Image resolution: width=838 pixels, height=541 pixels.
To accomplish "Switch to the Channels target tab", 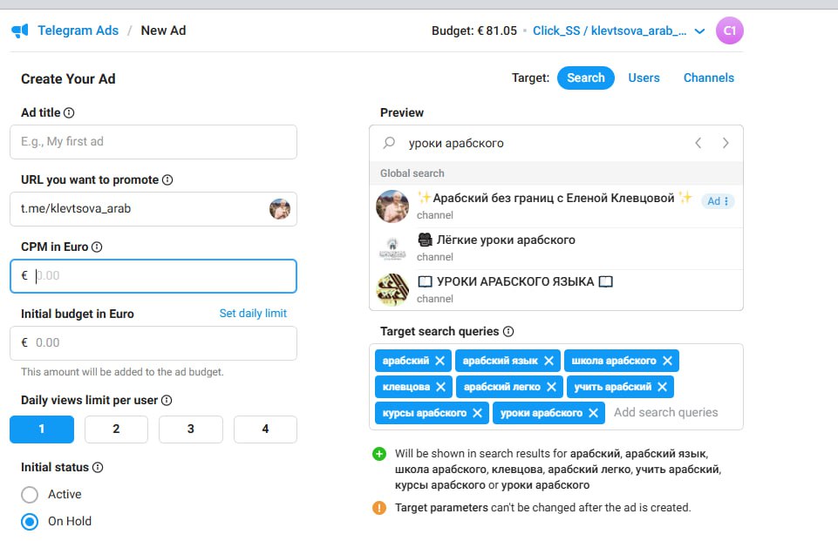I will click(x=709, y=78).
